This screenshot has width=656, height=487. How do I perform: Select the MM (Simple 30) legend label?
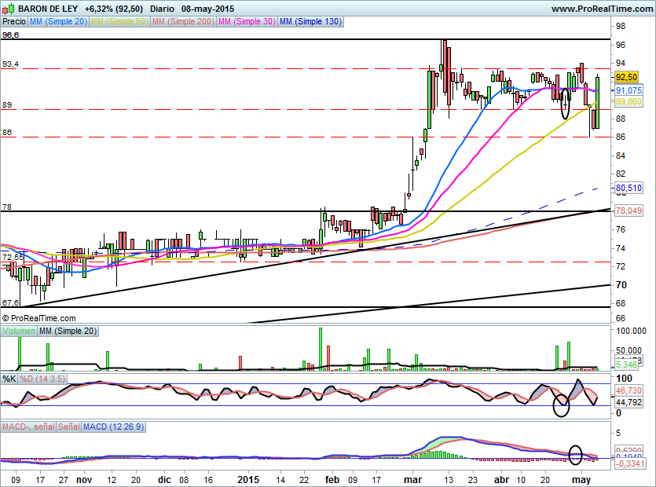point(247,21)
